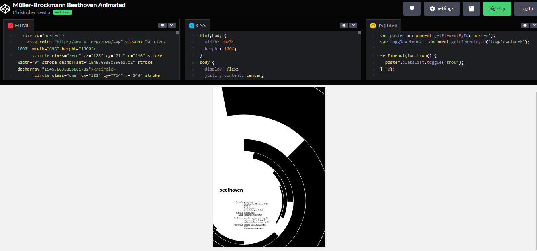Viewport: 537px width, 251px height.
Task: Open the HTML panel chevron dropdown
Action: click(x=172, y=25)
